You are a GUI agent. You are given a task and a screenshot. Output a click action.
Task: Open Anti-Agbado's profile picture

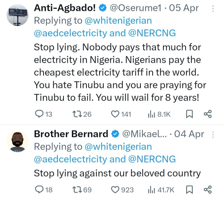pos(17,15)
